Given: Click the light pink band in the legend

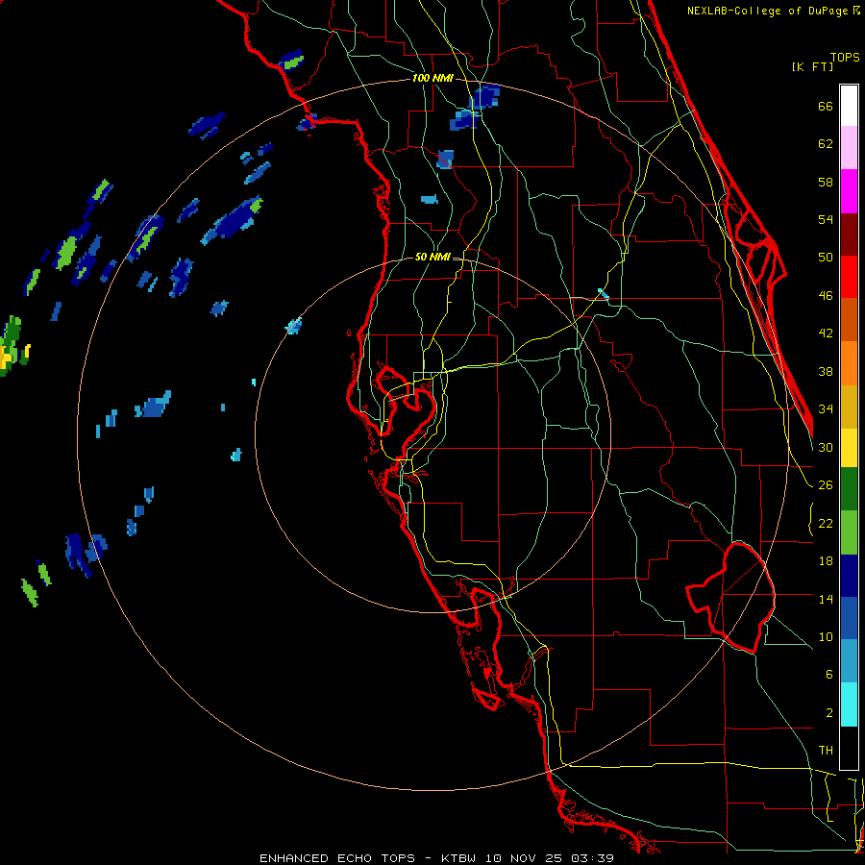Looking at the screenshot, I should point(849,147).
